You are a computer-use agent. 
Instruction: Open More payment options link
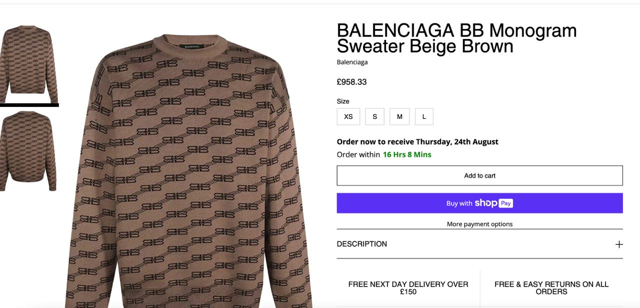pyautogui.click(x=479, y=224)
